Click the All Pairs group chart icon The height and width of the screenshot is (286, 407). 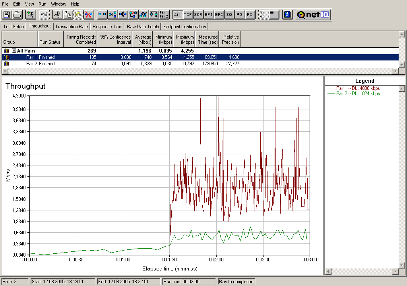pyautogui.click(x=7, y=51)
